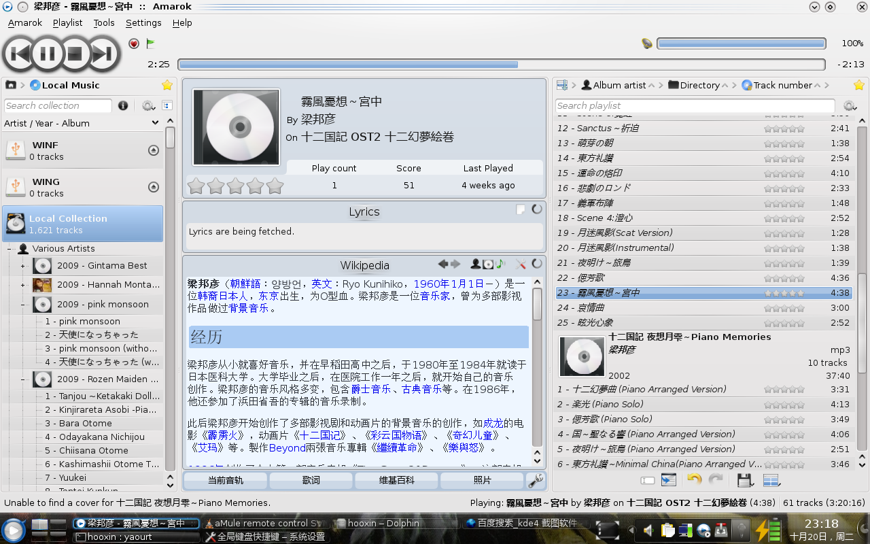870x544 pixels.
Task: Open the 爵士音乐 Wikipedia link
Action: point(371,389)
